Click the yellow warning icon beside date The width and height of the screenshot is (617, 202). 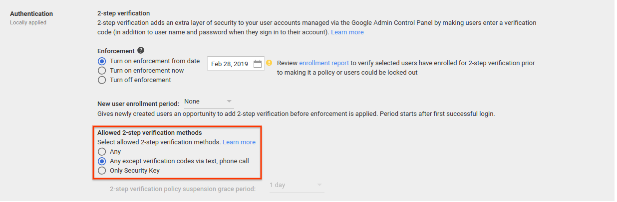(270, 63)
